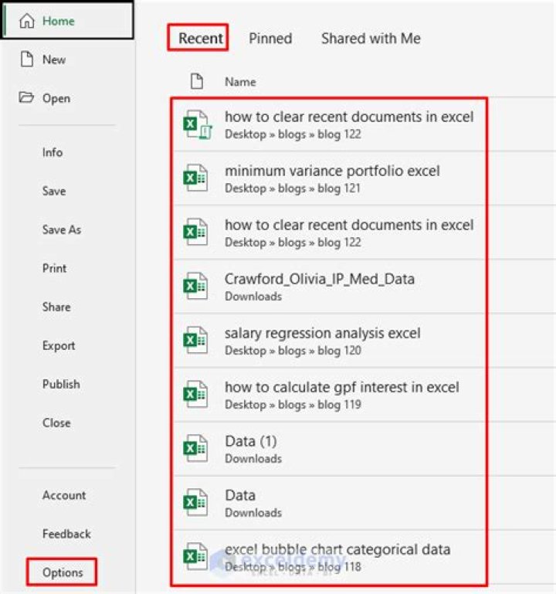This screenshot has height=594, width=556.
Task: Click Excel icon for Data (1)
Action: (x=195, y=449)
